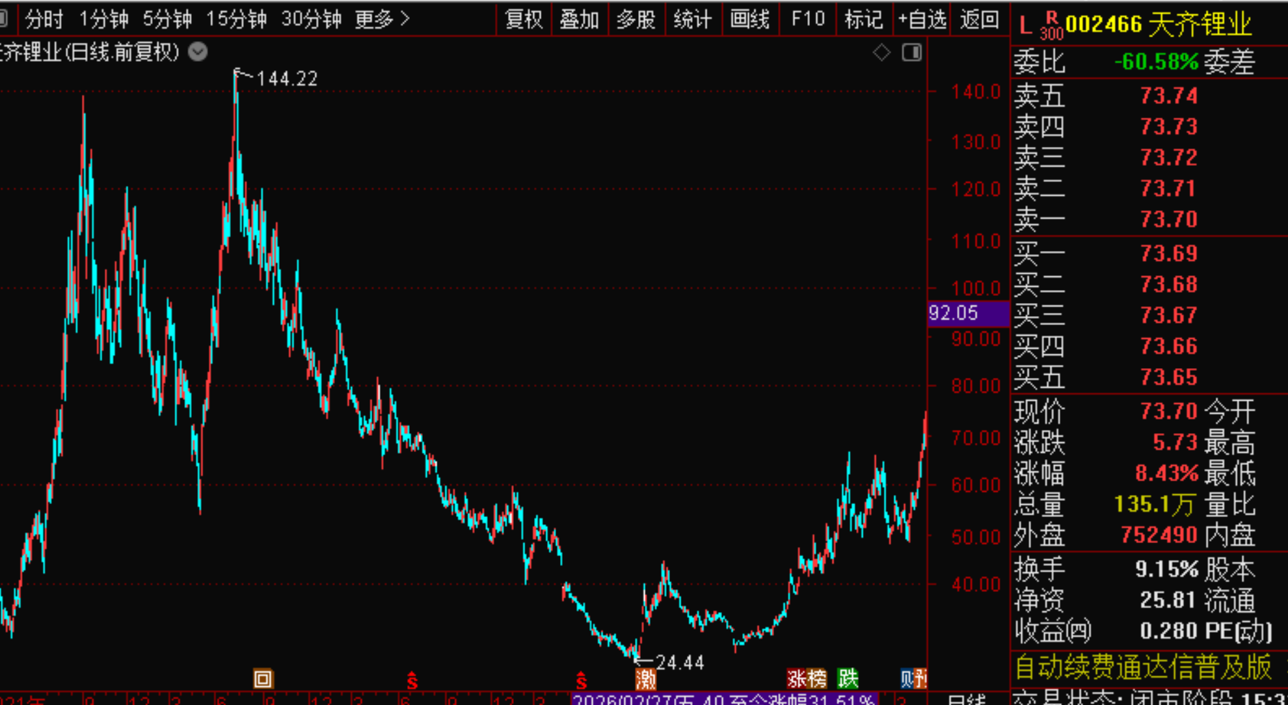Select the 15分钟 period tab
This screenshot has height=705, width=1288.
(236, 20)
